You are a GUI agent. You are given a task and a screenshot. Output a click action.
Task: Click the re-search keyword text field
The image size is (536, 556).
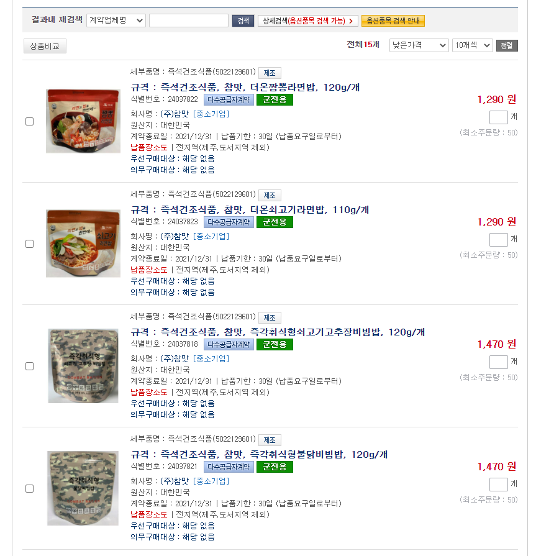click(x=189, y=21)
